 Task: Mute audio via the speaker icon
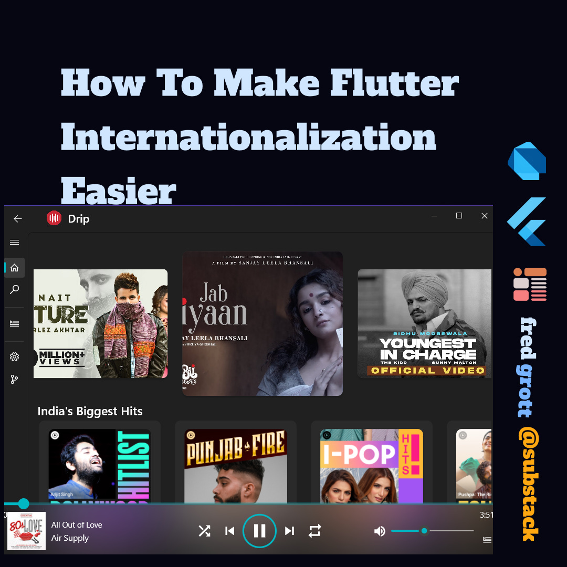(x=380, y=531)
